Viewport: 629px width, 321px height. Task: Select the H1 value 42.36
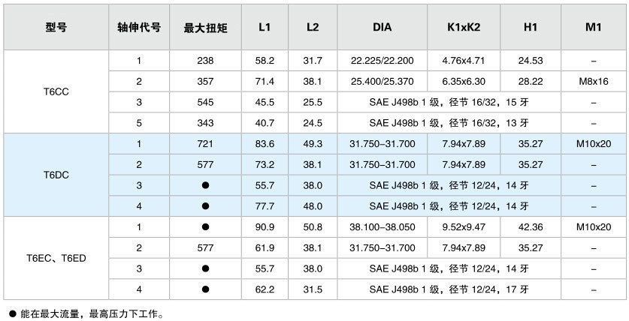point(530,226)
